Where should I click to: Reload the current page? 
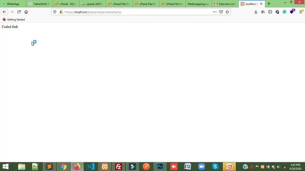pyautogui.click(x=19, y=12)
